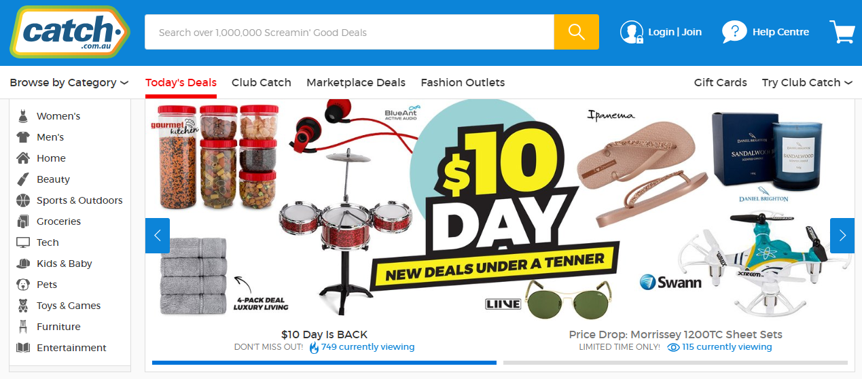862x379 pixels.
Task: Go back with the carousel left arrow
Action: coord(158,236)
